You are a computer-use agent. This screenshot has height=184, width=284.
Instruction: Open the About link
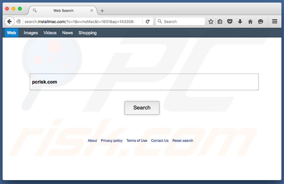pos(92,141)
